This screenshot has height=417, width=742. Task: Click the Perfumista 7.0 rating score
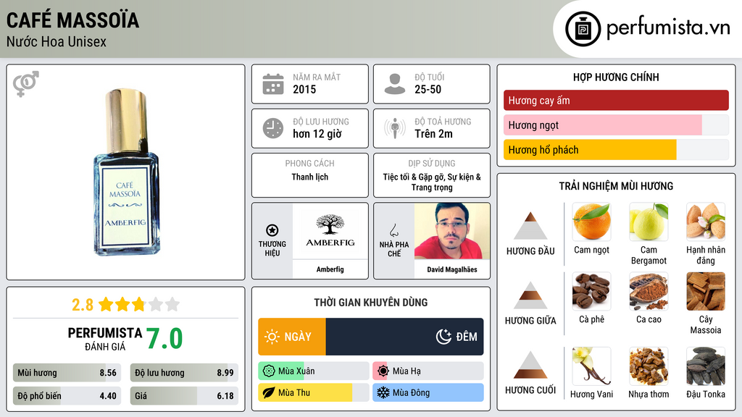point(164,339)
